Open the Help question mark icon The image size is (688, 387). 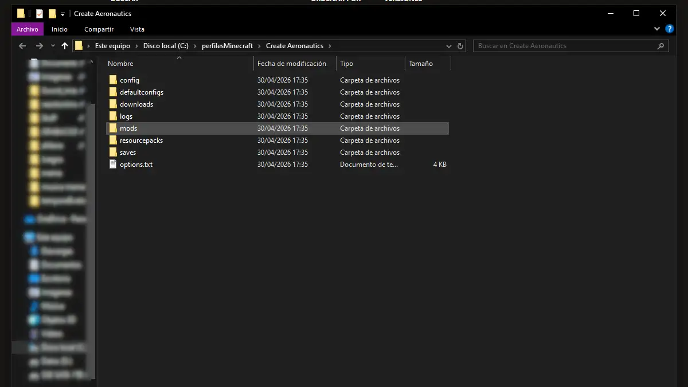point(669,29)
